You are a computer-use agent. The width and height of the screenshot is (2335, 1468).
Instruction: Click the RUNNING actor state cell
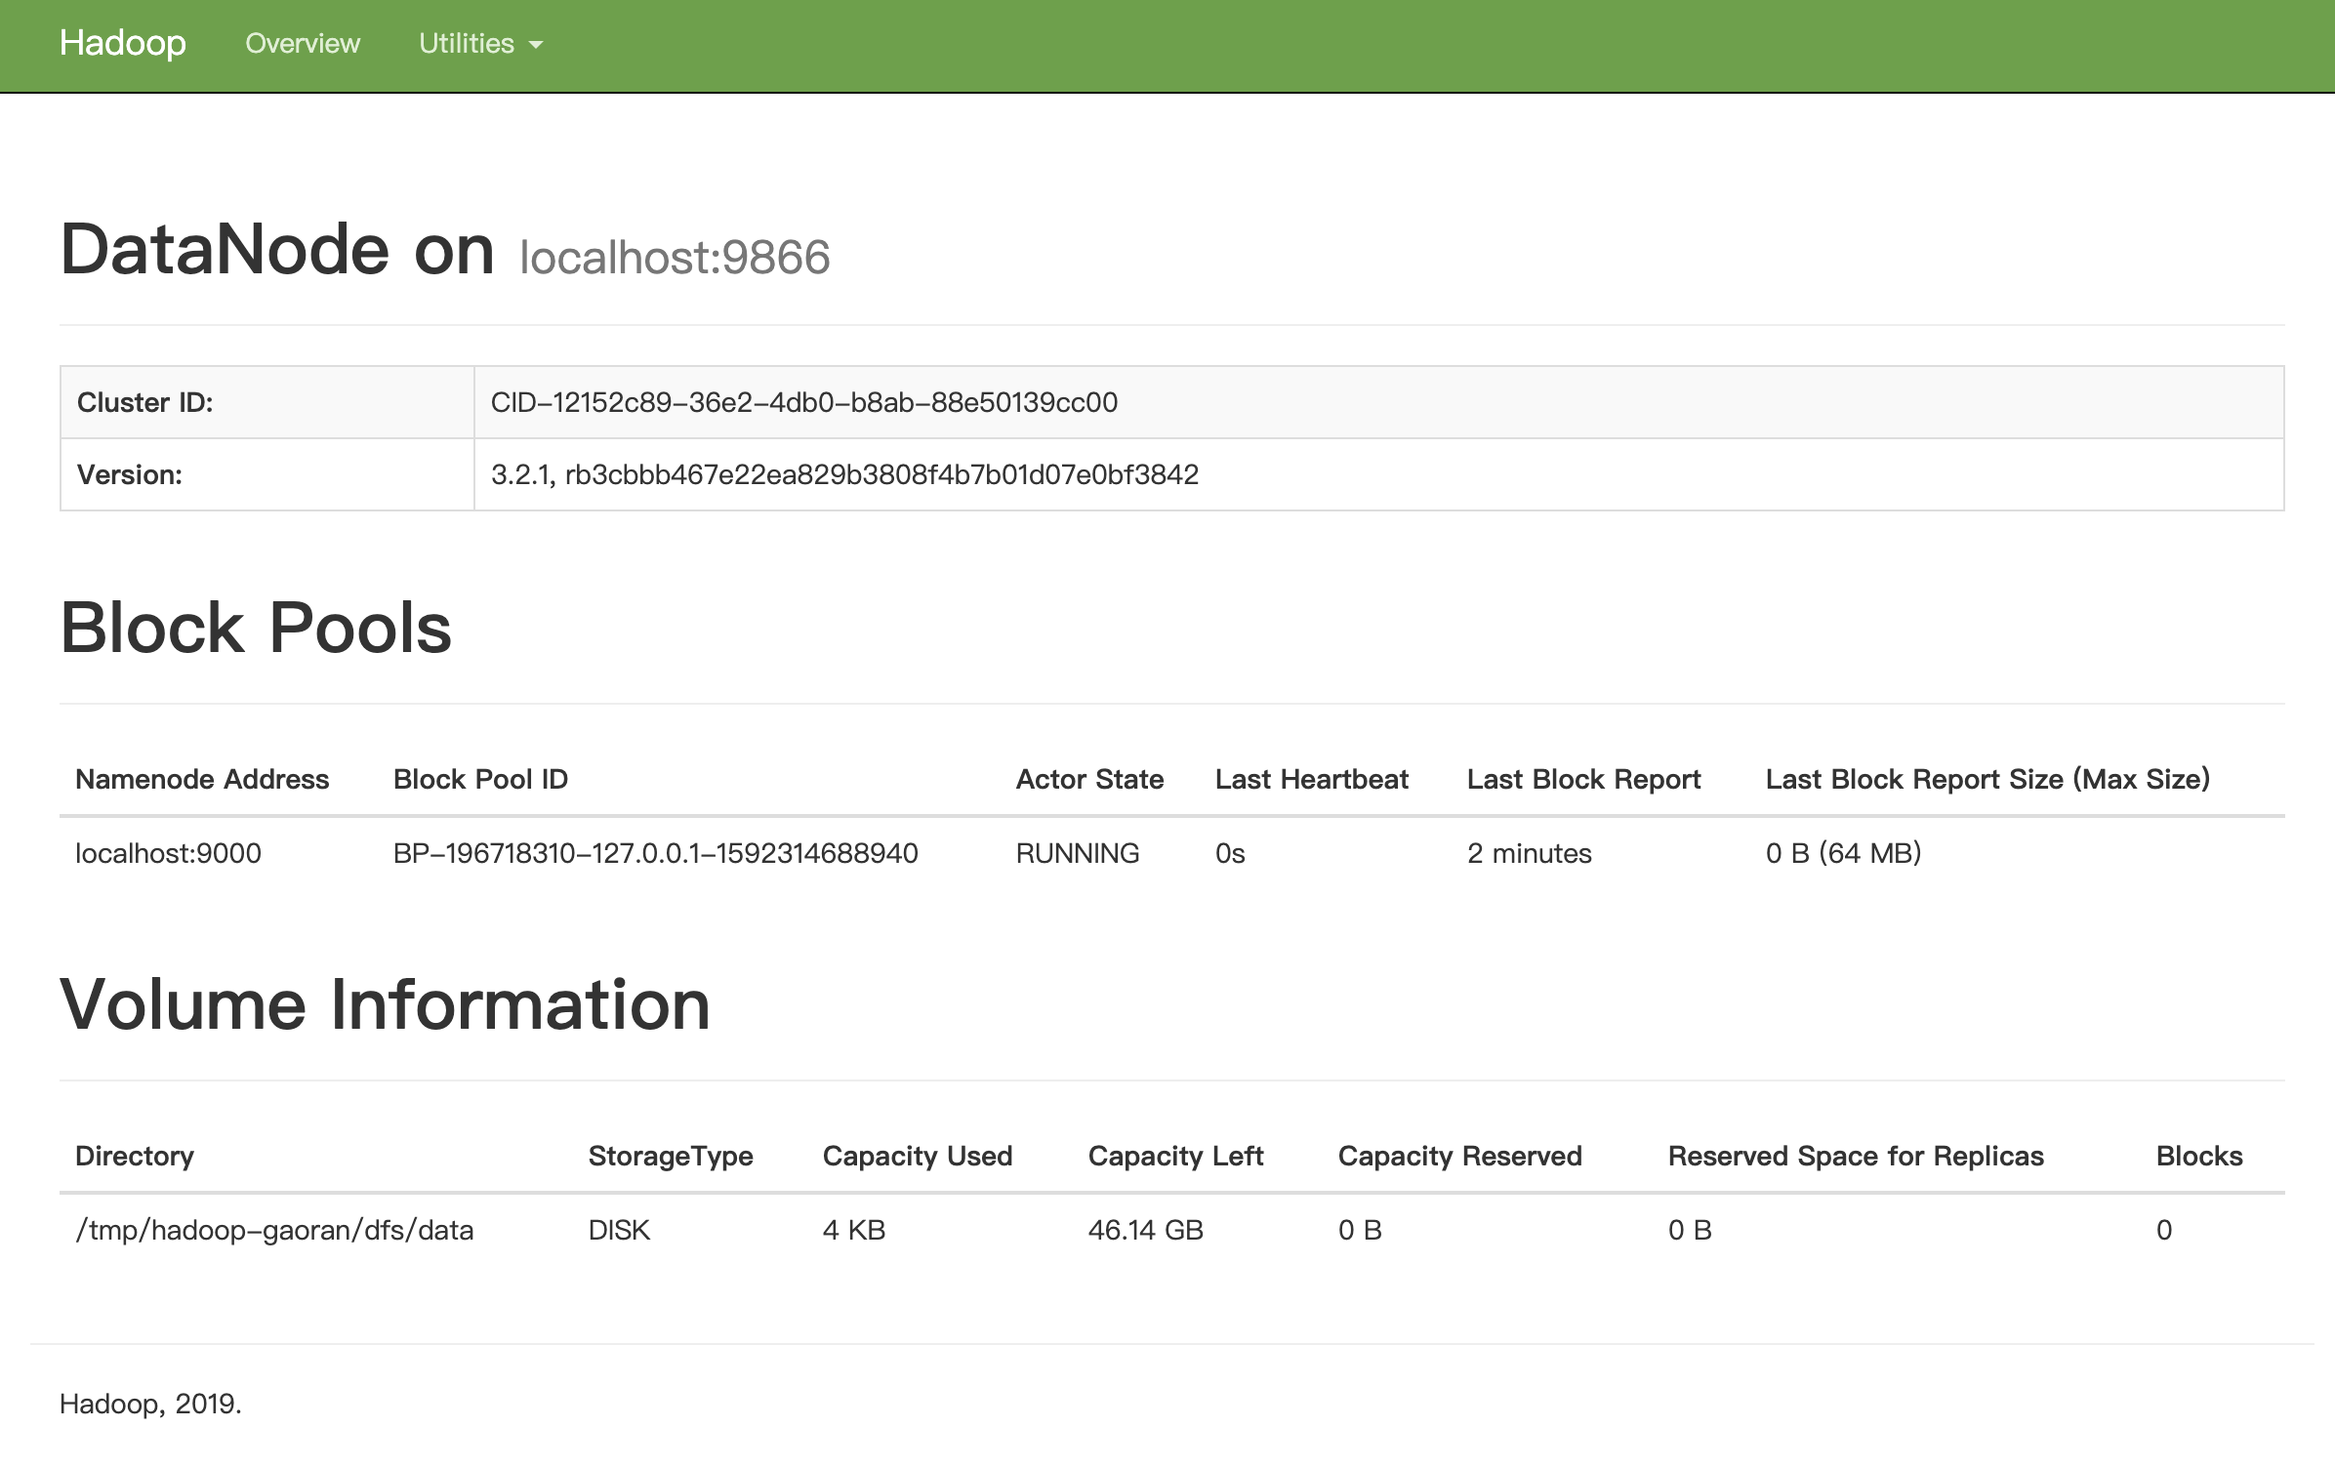tap(1078, 853)
